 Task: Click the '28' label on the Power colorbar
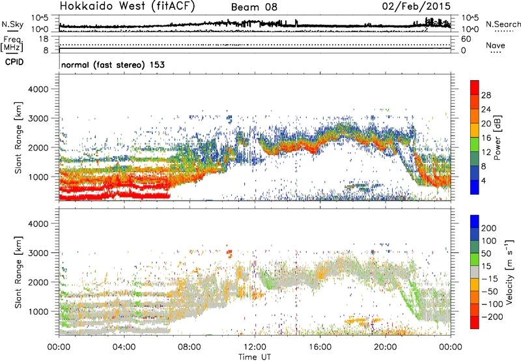tap(486, 95)
